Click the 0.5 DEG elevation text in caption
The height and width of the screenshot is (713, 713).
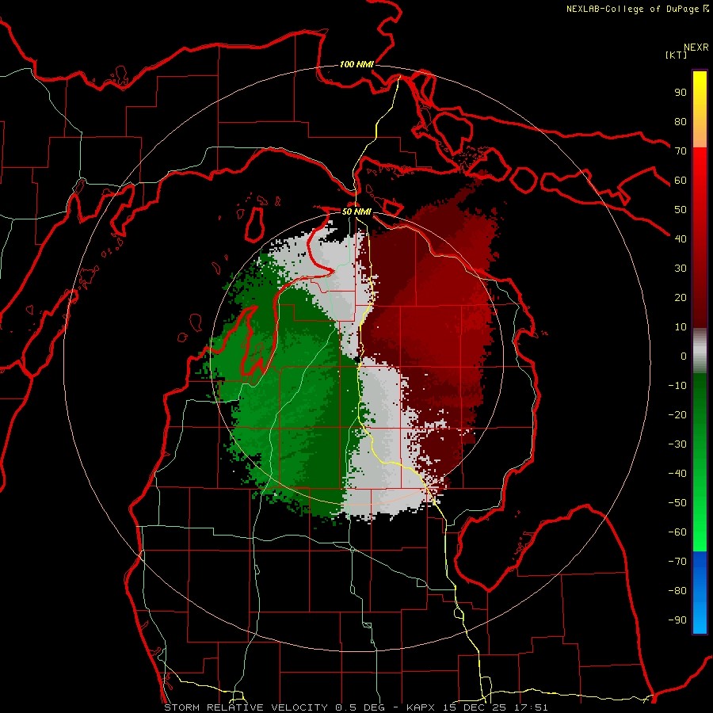(359, 707)
